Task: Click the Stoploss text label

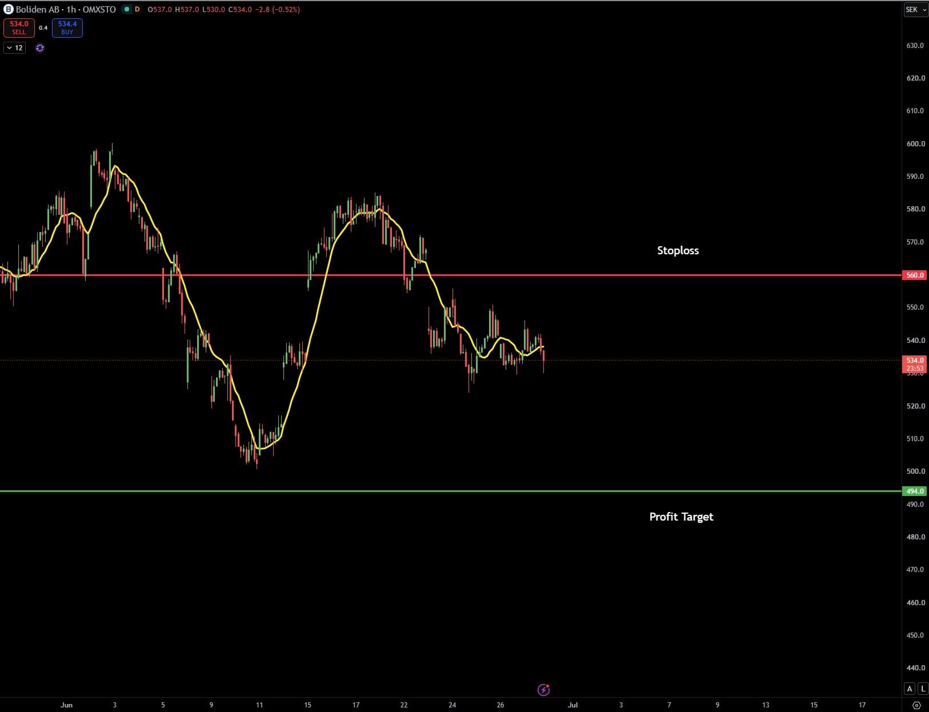Action: [x=678, y=250]
